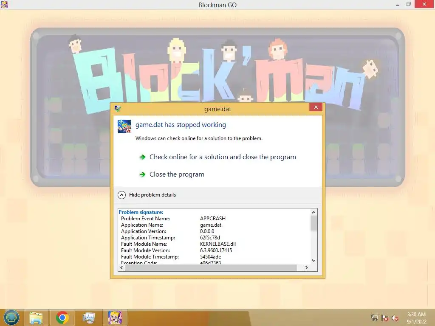This screenshot has height=326, width=435.
Task: Click Blockman GO window title icon
Action: click(4, 4)
